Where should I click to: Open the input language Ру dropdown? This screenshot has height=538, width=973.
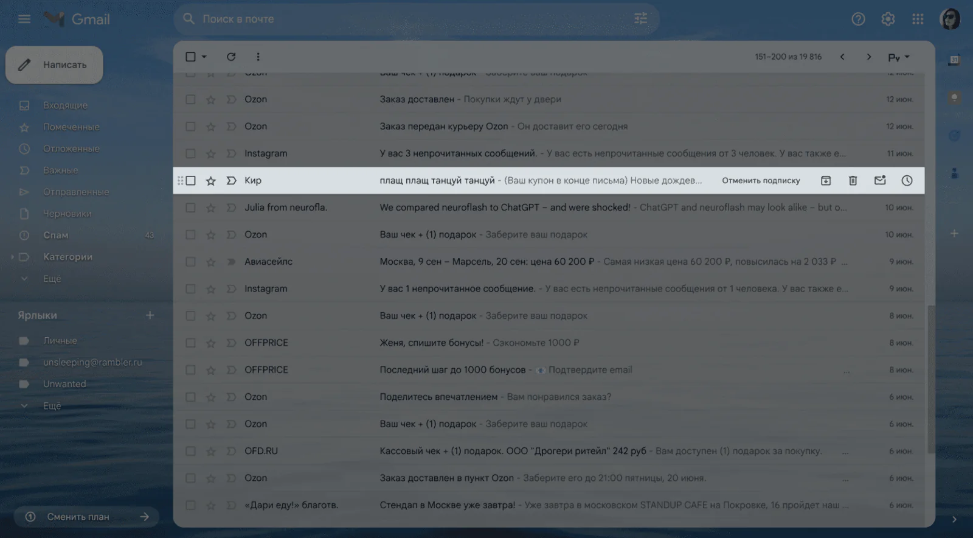coord(898,57)
